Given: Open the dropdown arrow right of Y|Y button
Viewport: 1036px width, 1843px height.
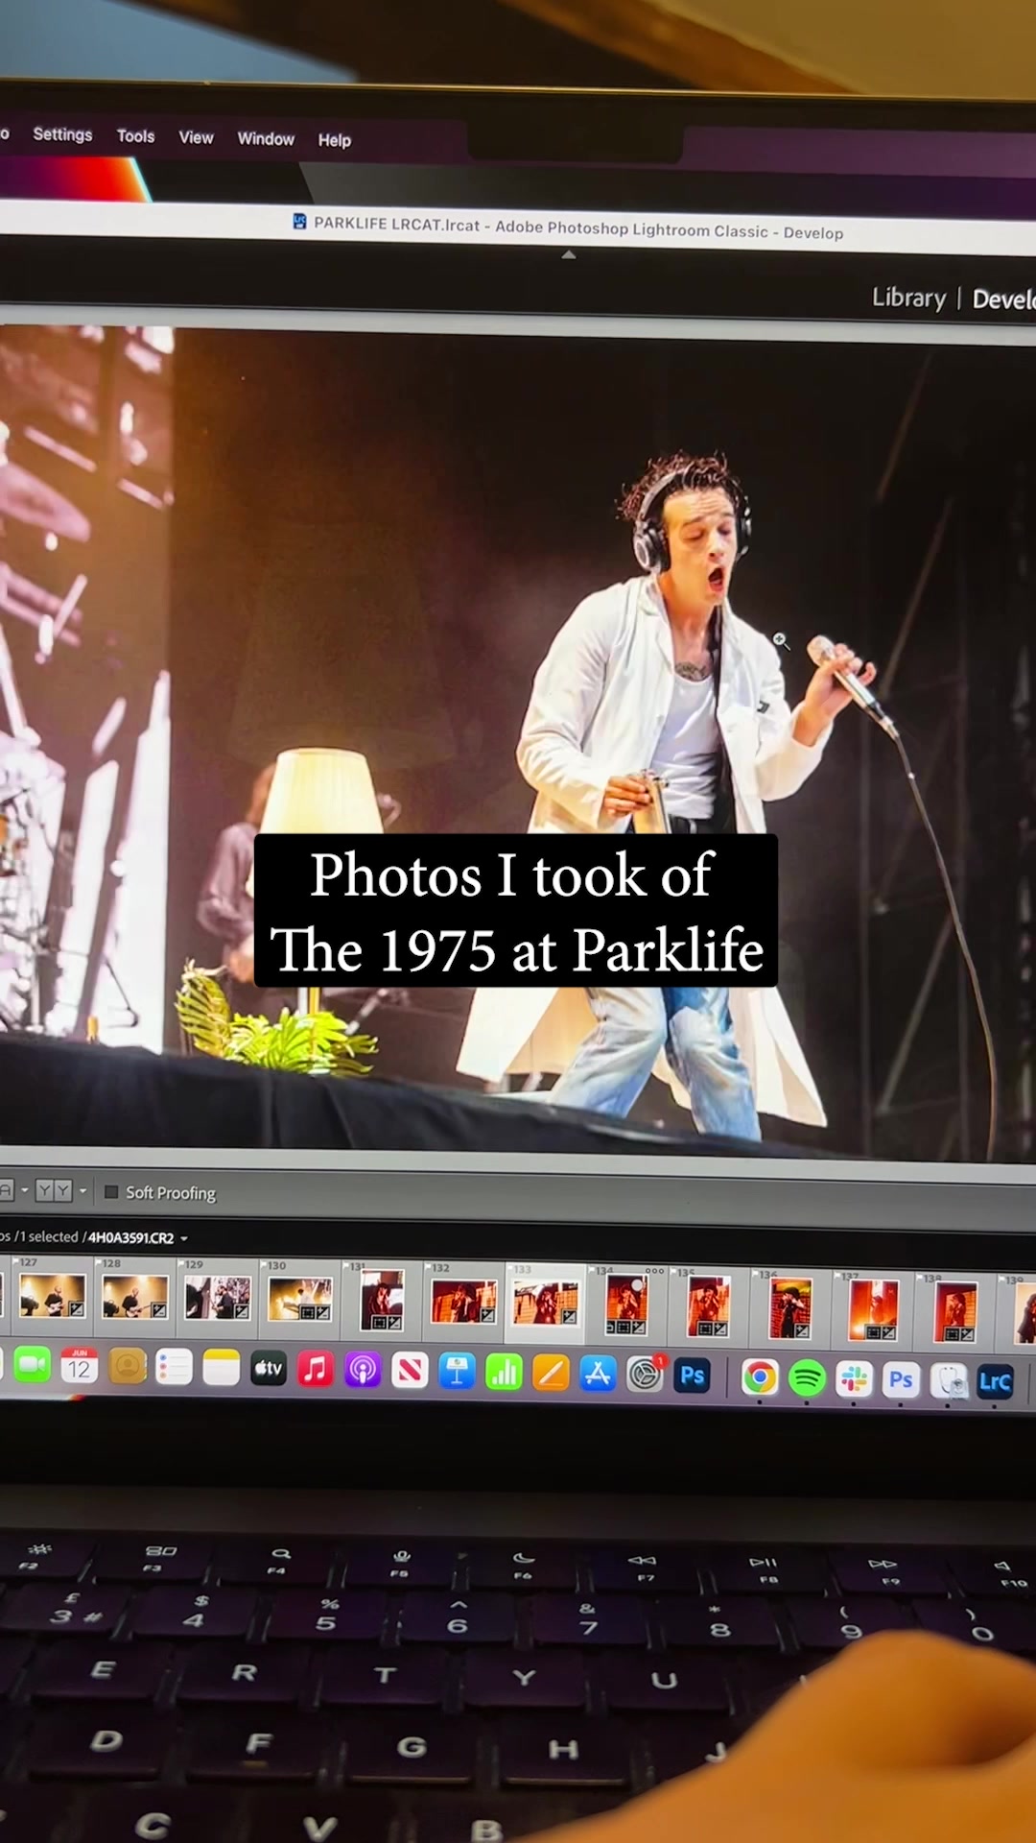Looking at the screenshot, I should pos(83,1190).
